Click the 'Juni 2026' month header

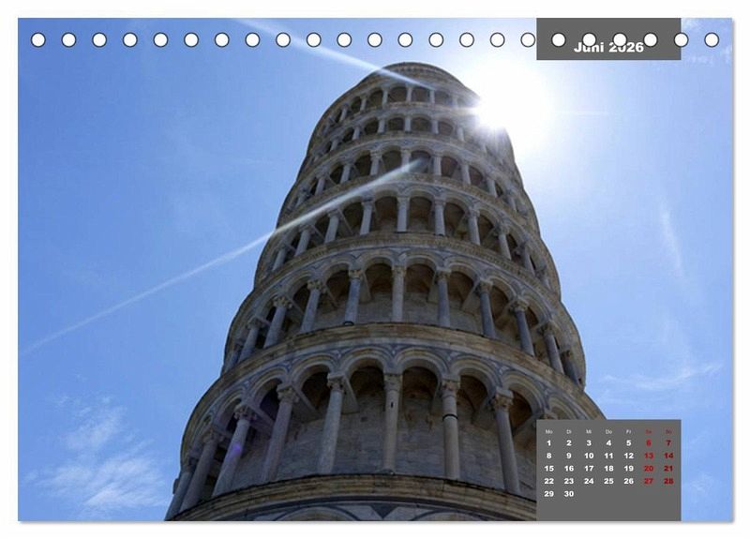608,47
